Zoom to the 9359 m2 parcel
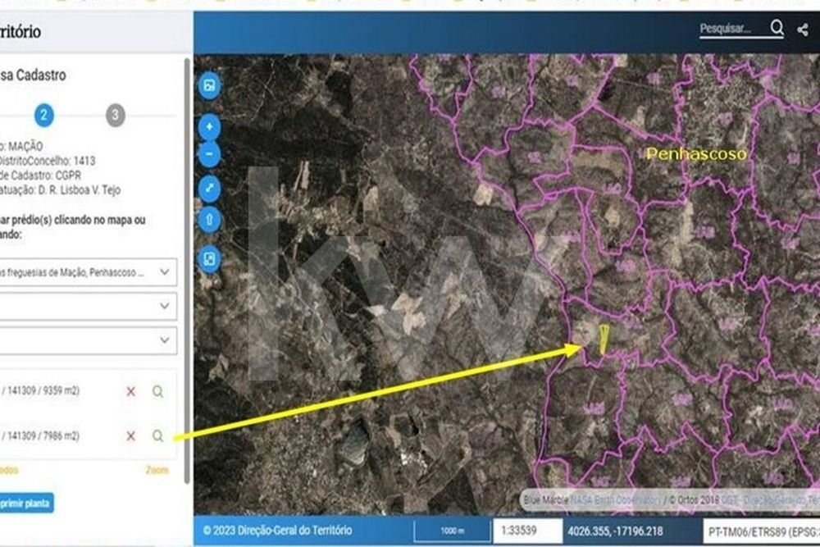The image size is (820, 547). point(157,391)
